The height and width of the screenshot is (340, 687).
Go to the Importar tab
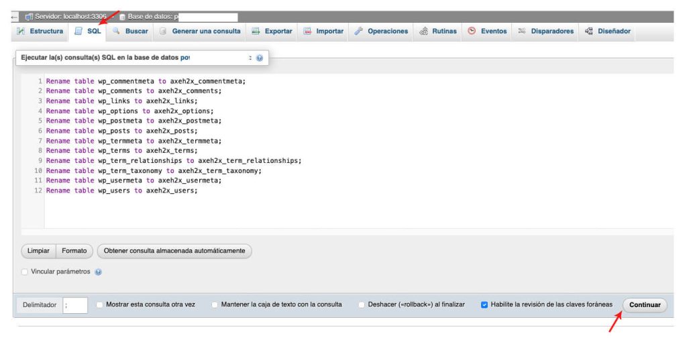click(323, 32)
